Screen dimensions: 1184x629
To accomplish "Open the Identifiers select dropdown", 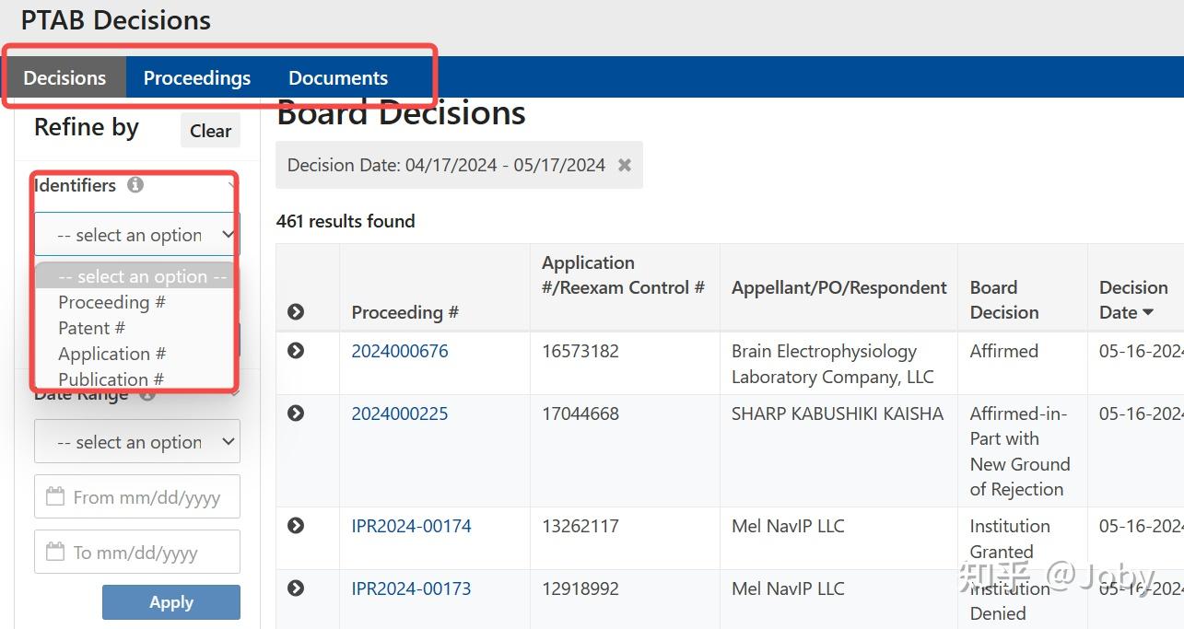I will pos(136,235).
